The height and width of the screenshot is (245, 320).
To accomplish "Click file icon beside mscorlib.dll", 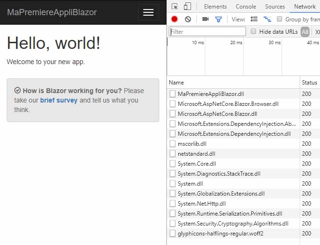I will (x=173, y=144).
